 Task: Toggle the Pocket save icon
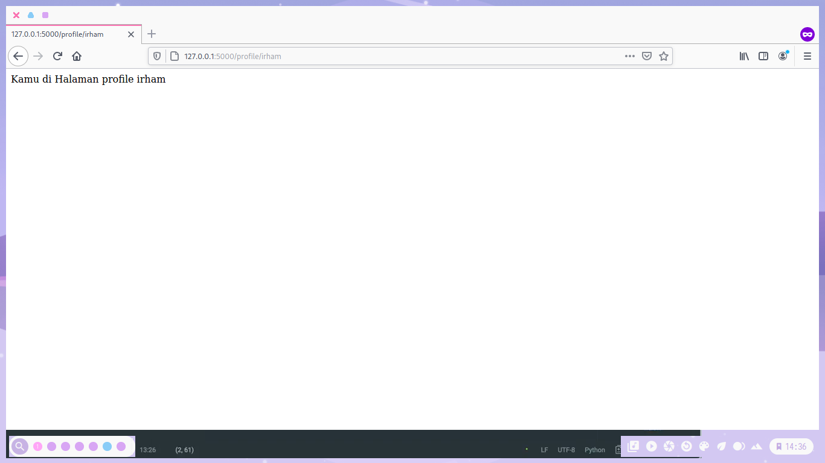pos(646,56)
